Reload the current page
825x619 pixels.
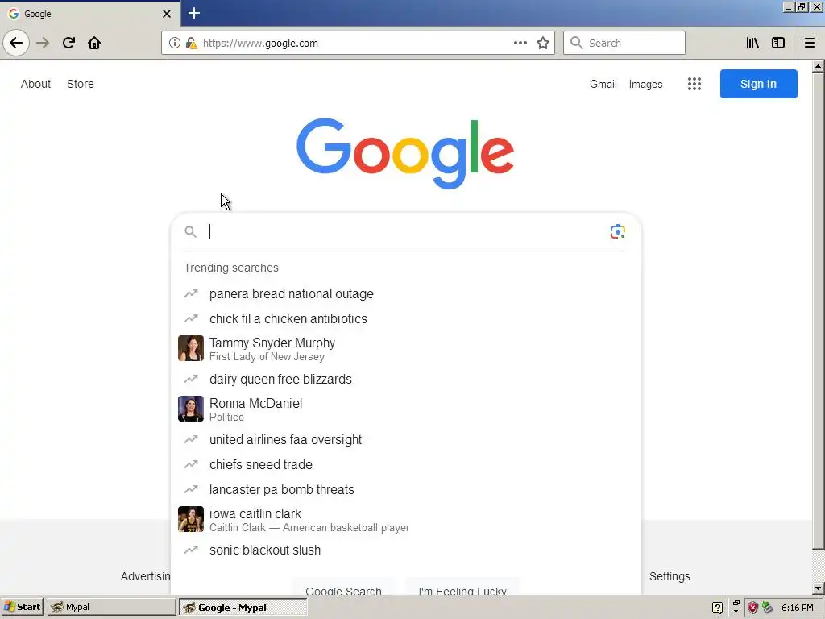tap(68, 43)
